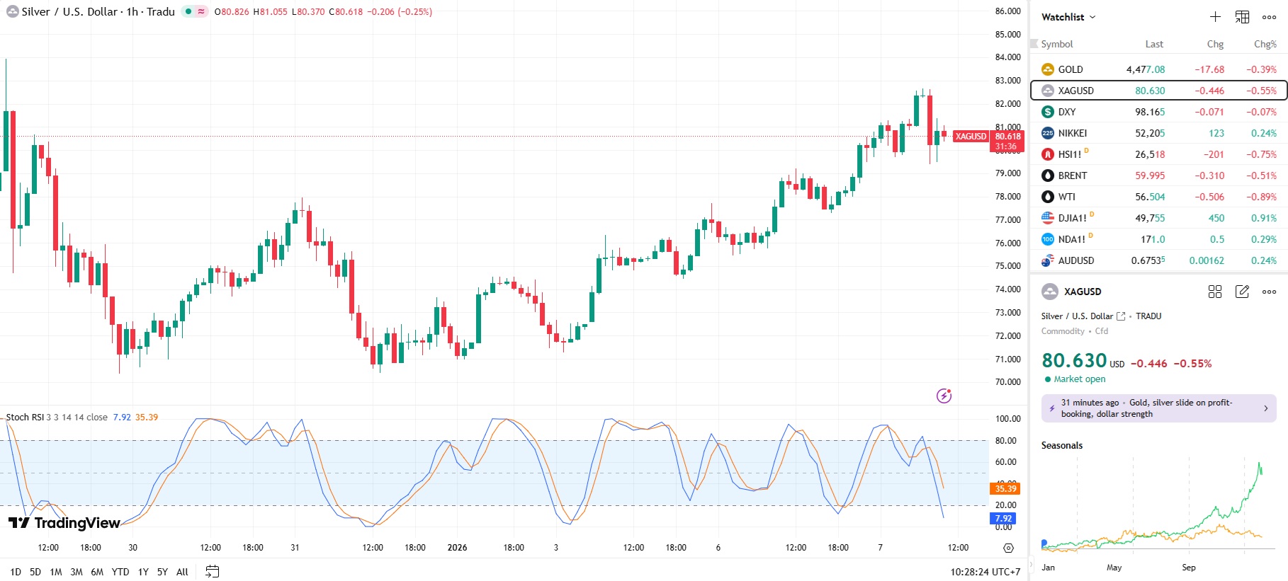Open the Silver / U.S. Dollar external link
Image resolution: width=1288 pixels, height=581 pixels.
click(x=1121, y=316)
